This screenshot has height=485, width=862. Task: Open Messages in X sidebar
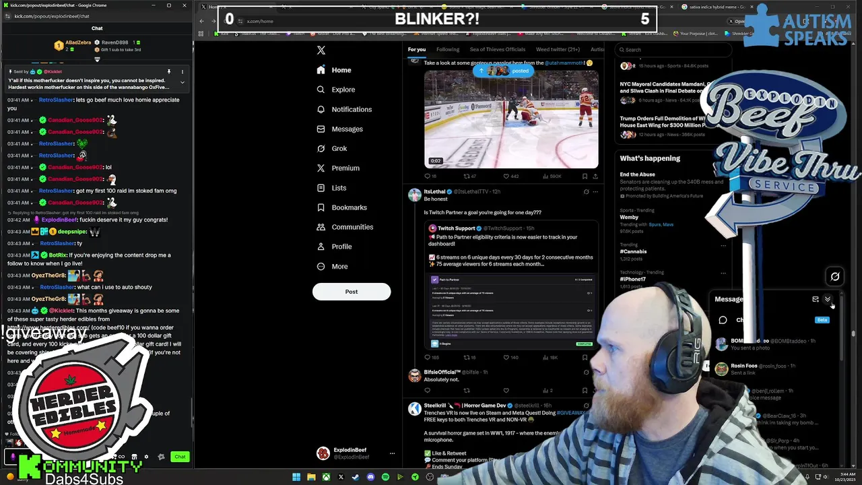coord(339,129)
